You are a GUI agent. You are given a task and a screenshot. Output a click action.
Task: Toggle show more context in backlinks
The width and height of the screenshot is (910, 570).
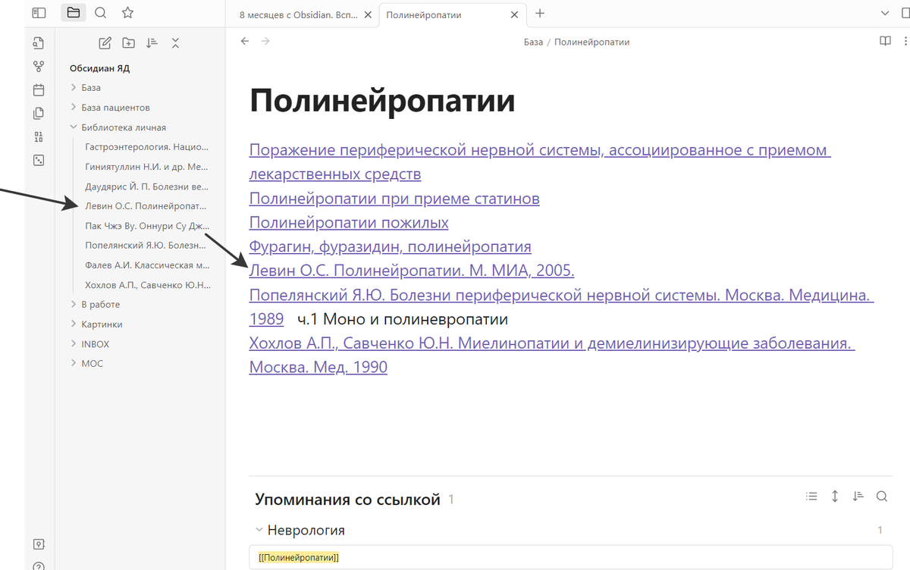point(835,496)
